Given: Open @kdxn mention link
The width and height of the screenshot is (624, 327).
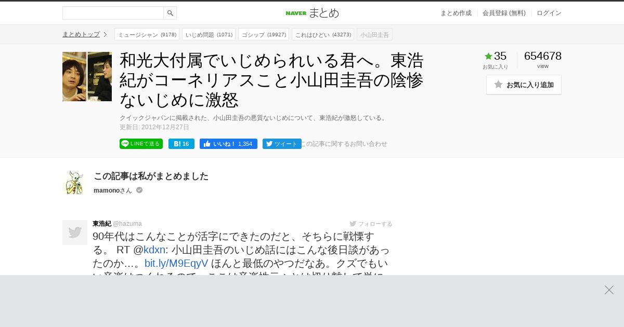Looking at the screenshot, I should (154, 250).
